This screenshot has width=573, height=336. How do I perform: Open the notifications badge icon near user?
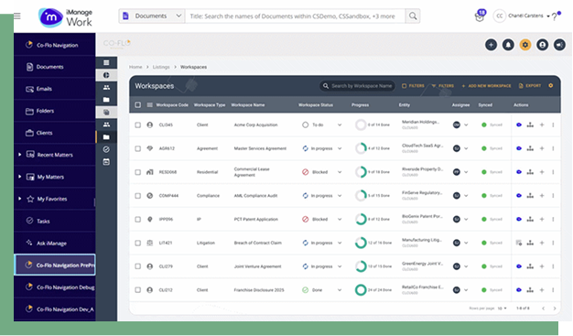point(481,16)
